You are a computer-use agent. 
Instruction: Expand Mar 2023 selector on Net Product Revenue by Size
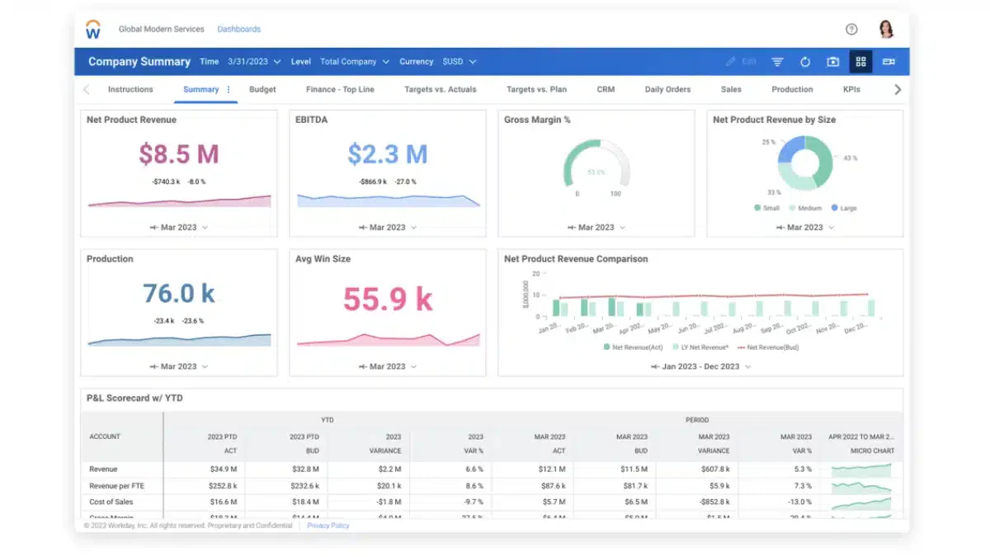click(805, 227)
